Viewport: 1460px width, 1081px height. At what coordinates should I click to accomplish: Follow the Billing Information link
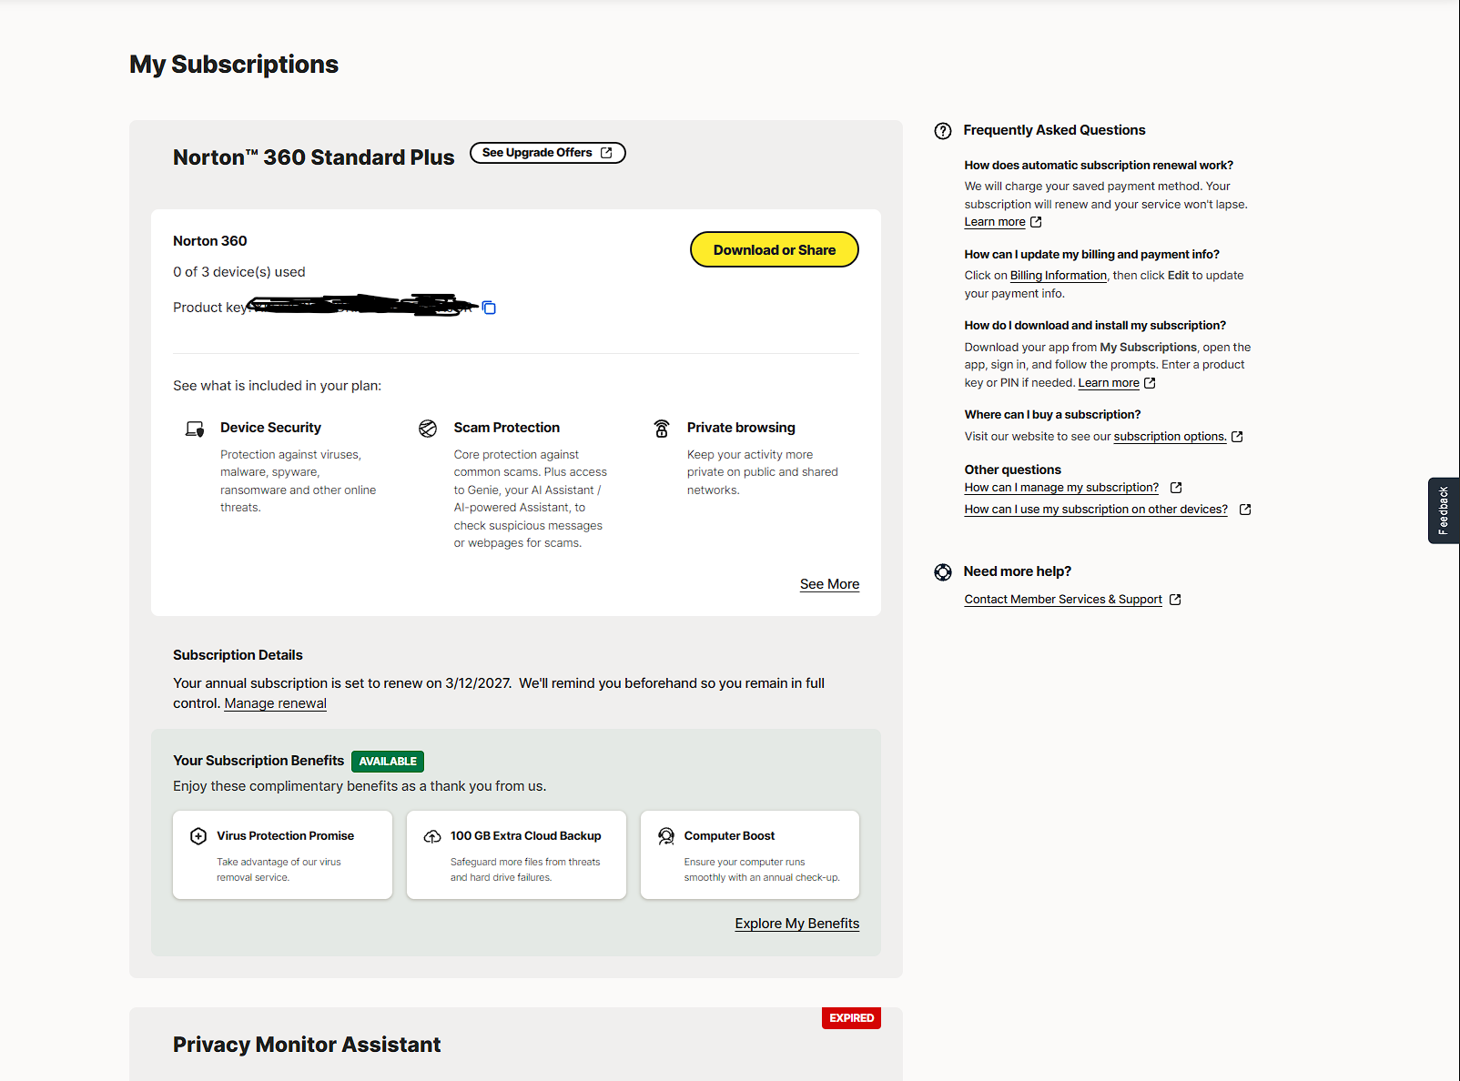point(1059,276)
